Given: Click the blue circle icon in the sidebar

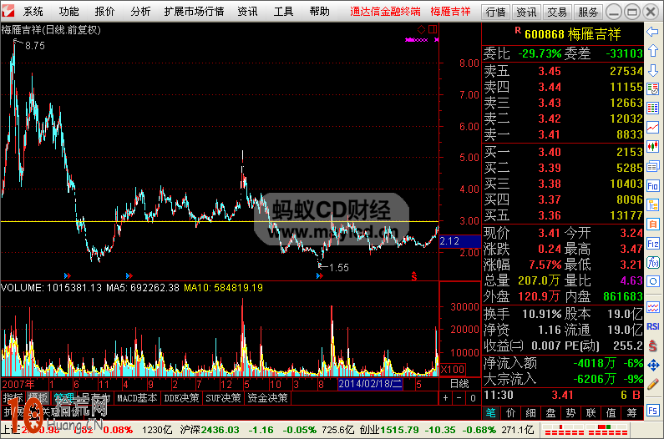Looking at the screenshot, I should click(652, 281).
